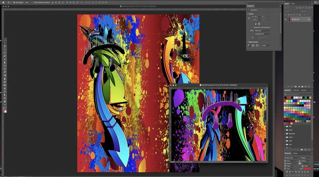Create new swatch group folder icon

point(302,149)
